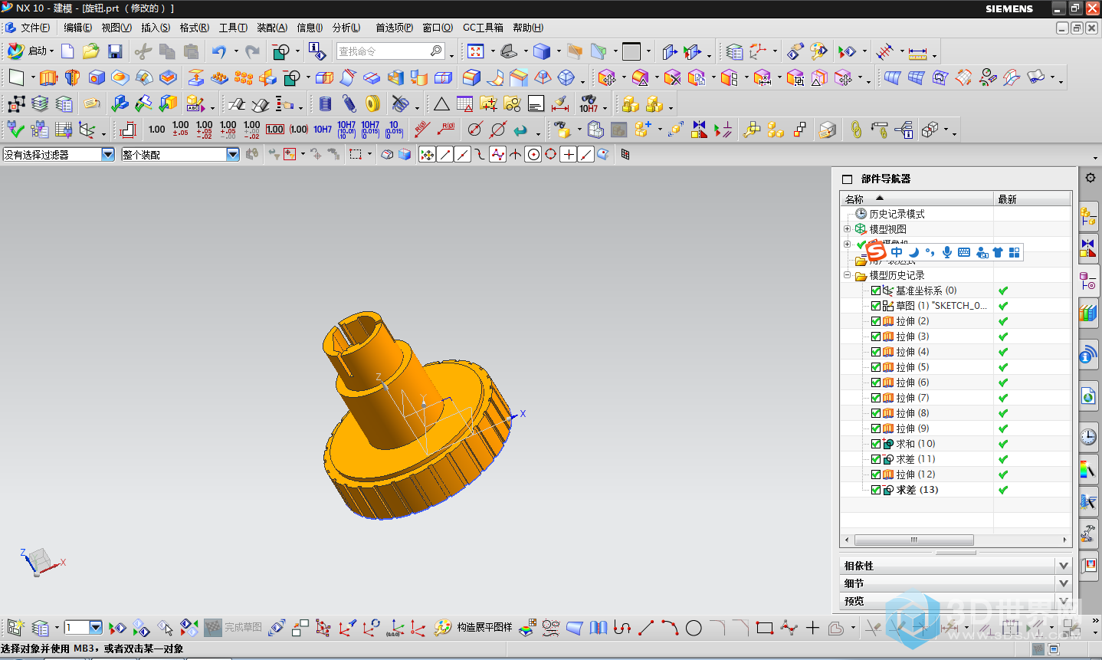Toggle the 拉伸 (12) feature checkbox
This screenshot has width=1102, height=660.
(876, 474)
